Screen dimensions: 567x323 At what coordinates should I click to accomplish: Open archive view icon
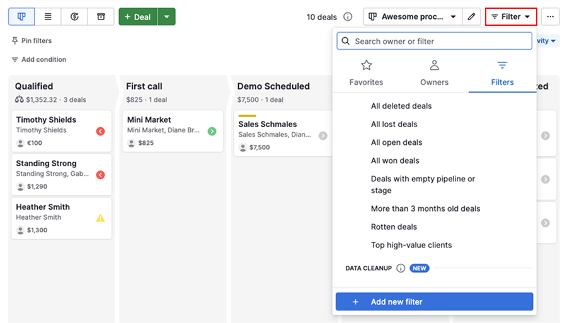click(x=101, y=17)
